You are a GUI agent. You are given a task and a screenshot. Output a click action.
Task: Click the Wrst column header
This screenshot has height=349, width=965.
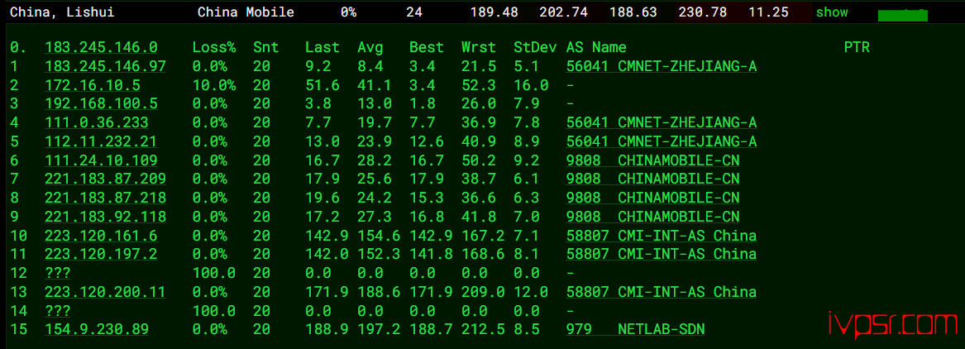pos(479,47)
